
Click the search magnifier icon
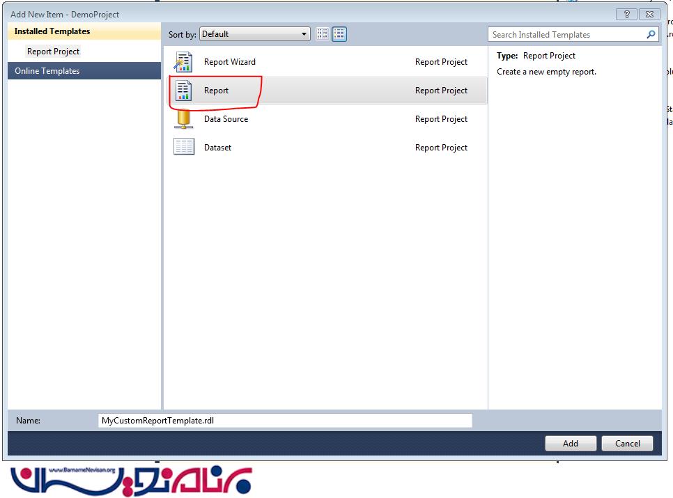click(651, 34)
